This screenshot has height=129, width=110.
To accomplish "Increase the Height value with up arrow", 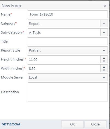I will (x=104, y=58).
